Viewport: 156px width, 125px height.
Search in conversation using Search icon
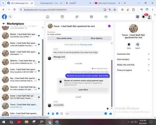click(138, 44)
